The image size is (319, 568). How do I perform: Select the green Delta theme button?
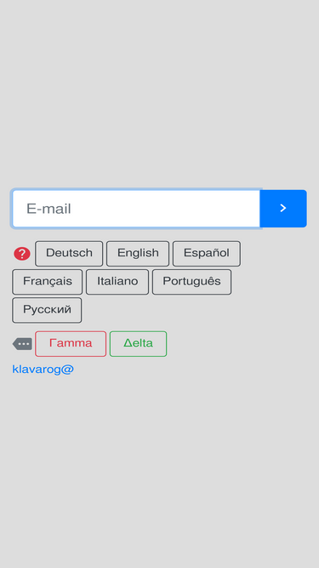click(x=138, y=343)
